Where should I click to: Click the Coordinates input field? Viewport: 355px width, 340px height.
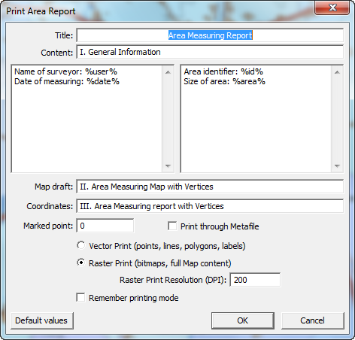(x=210, y=206)
